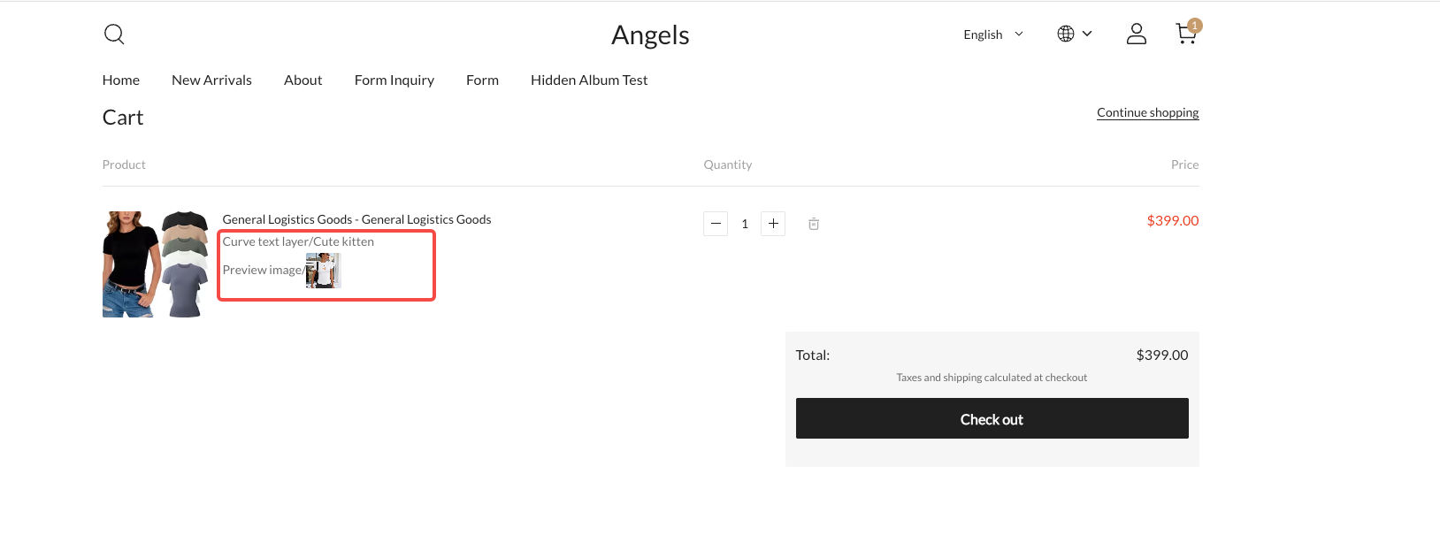This screenshot has height=558, width=1440.
Task: Open General Logistics Goods product link
Action: point(356,219)
